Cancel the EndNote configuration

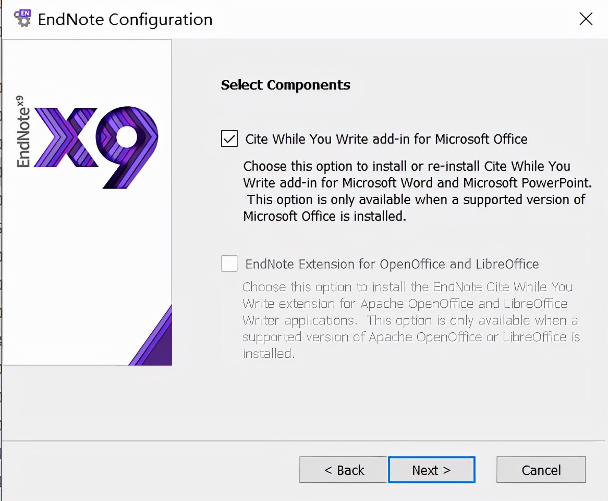(x=541, y=470)
